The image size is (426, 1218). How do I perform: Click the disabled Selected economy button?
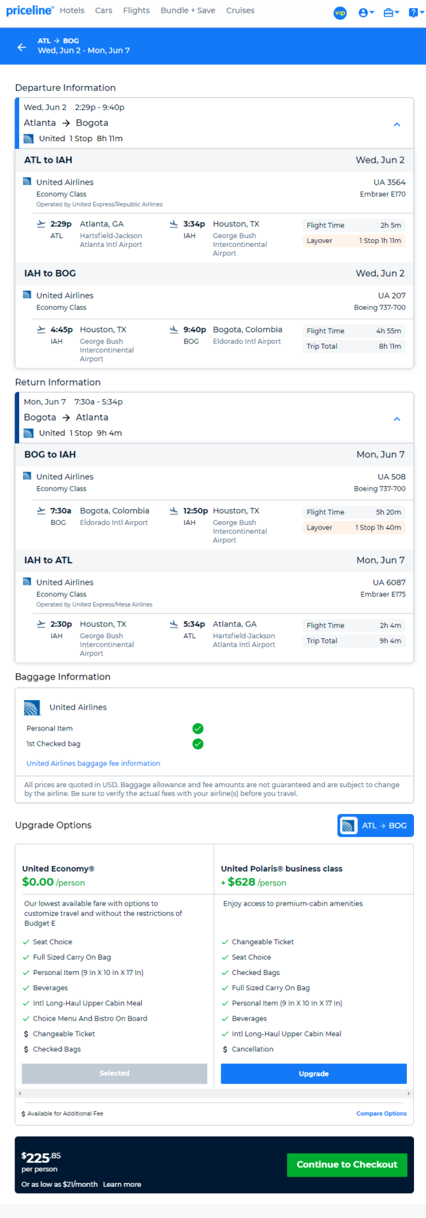click(x=114, y=1074)
